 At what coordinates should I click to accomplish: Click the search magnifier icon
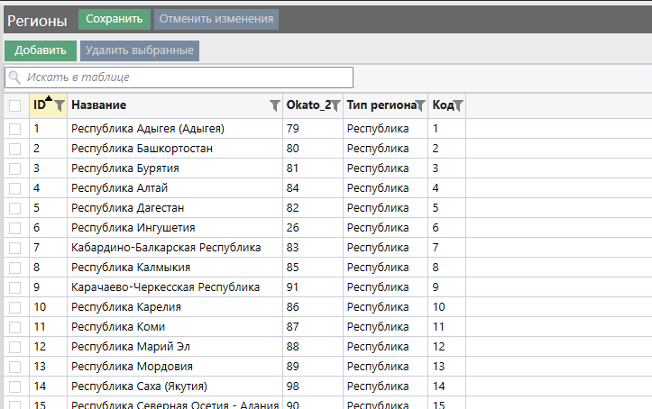tap(15, 77)
